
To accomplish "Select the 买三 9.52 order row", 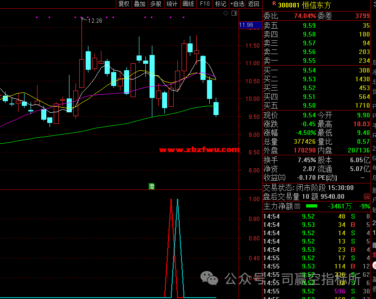I will [317, 88].
